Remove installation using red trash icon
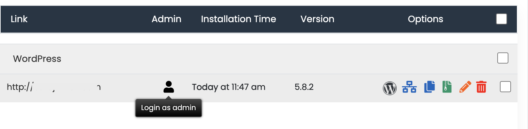Screen dimensions: 528x129 tap(481, 87)
